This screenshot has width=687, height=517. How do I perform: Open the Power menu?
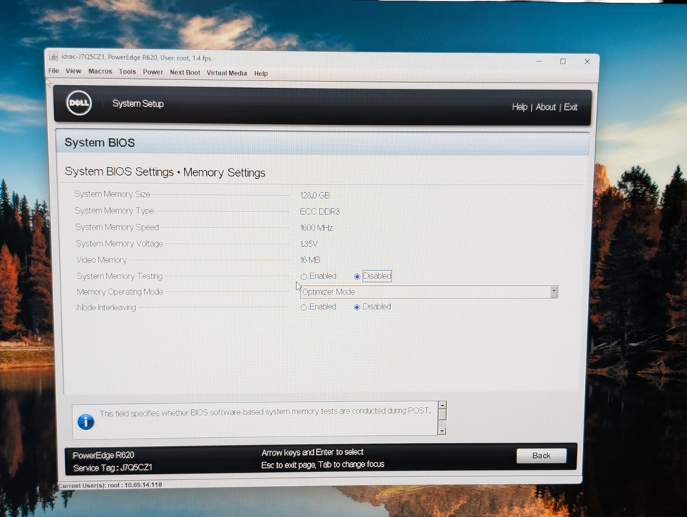point(153,72)
